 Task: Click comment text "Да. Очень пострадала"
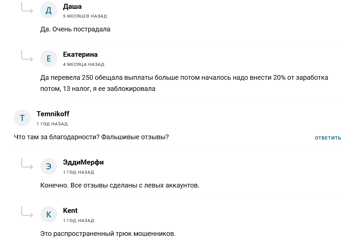pos(75,29)
